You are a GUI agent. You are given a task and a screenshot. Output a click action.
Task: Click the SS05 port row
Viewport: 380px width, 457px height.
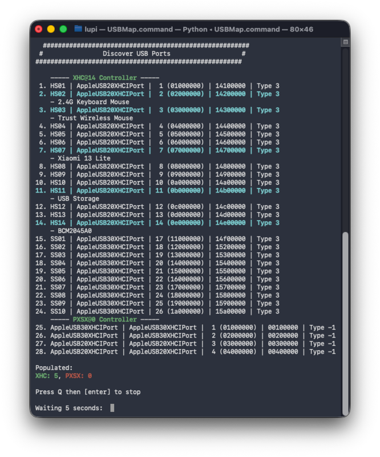click(157, 271)
